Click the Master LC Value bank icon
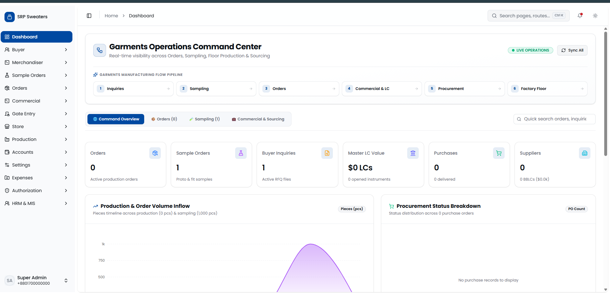610x293 pixels. [x=413, y=153]
